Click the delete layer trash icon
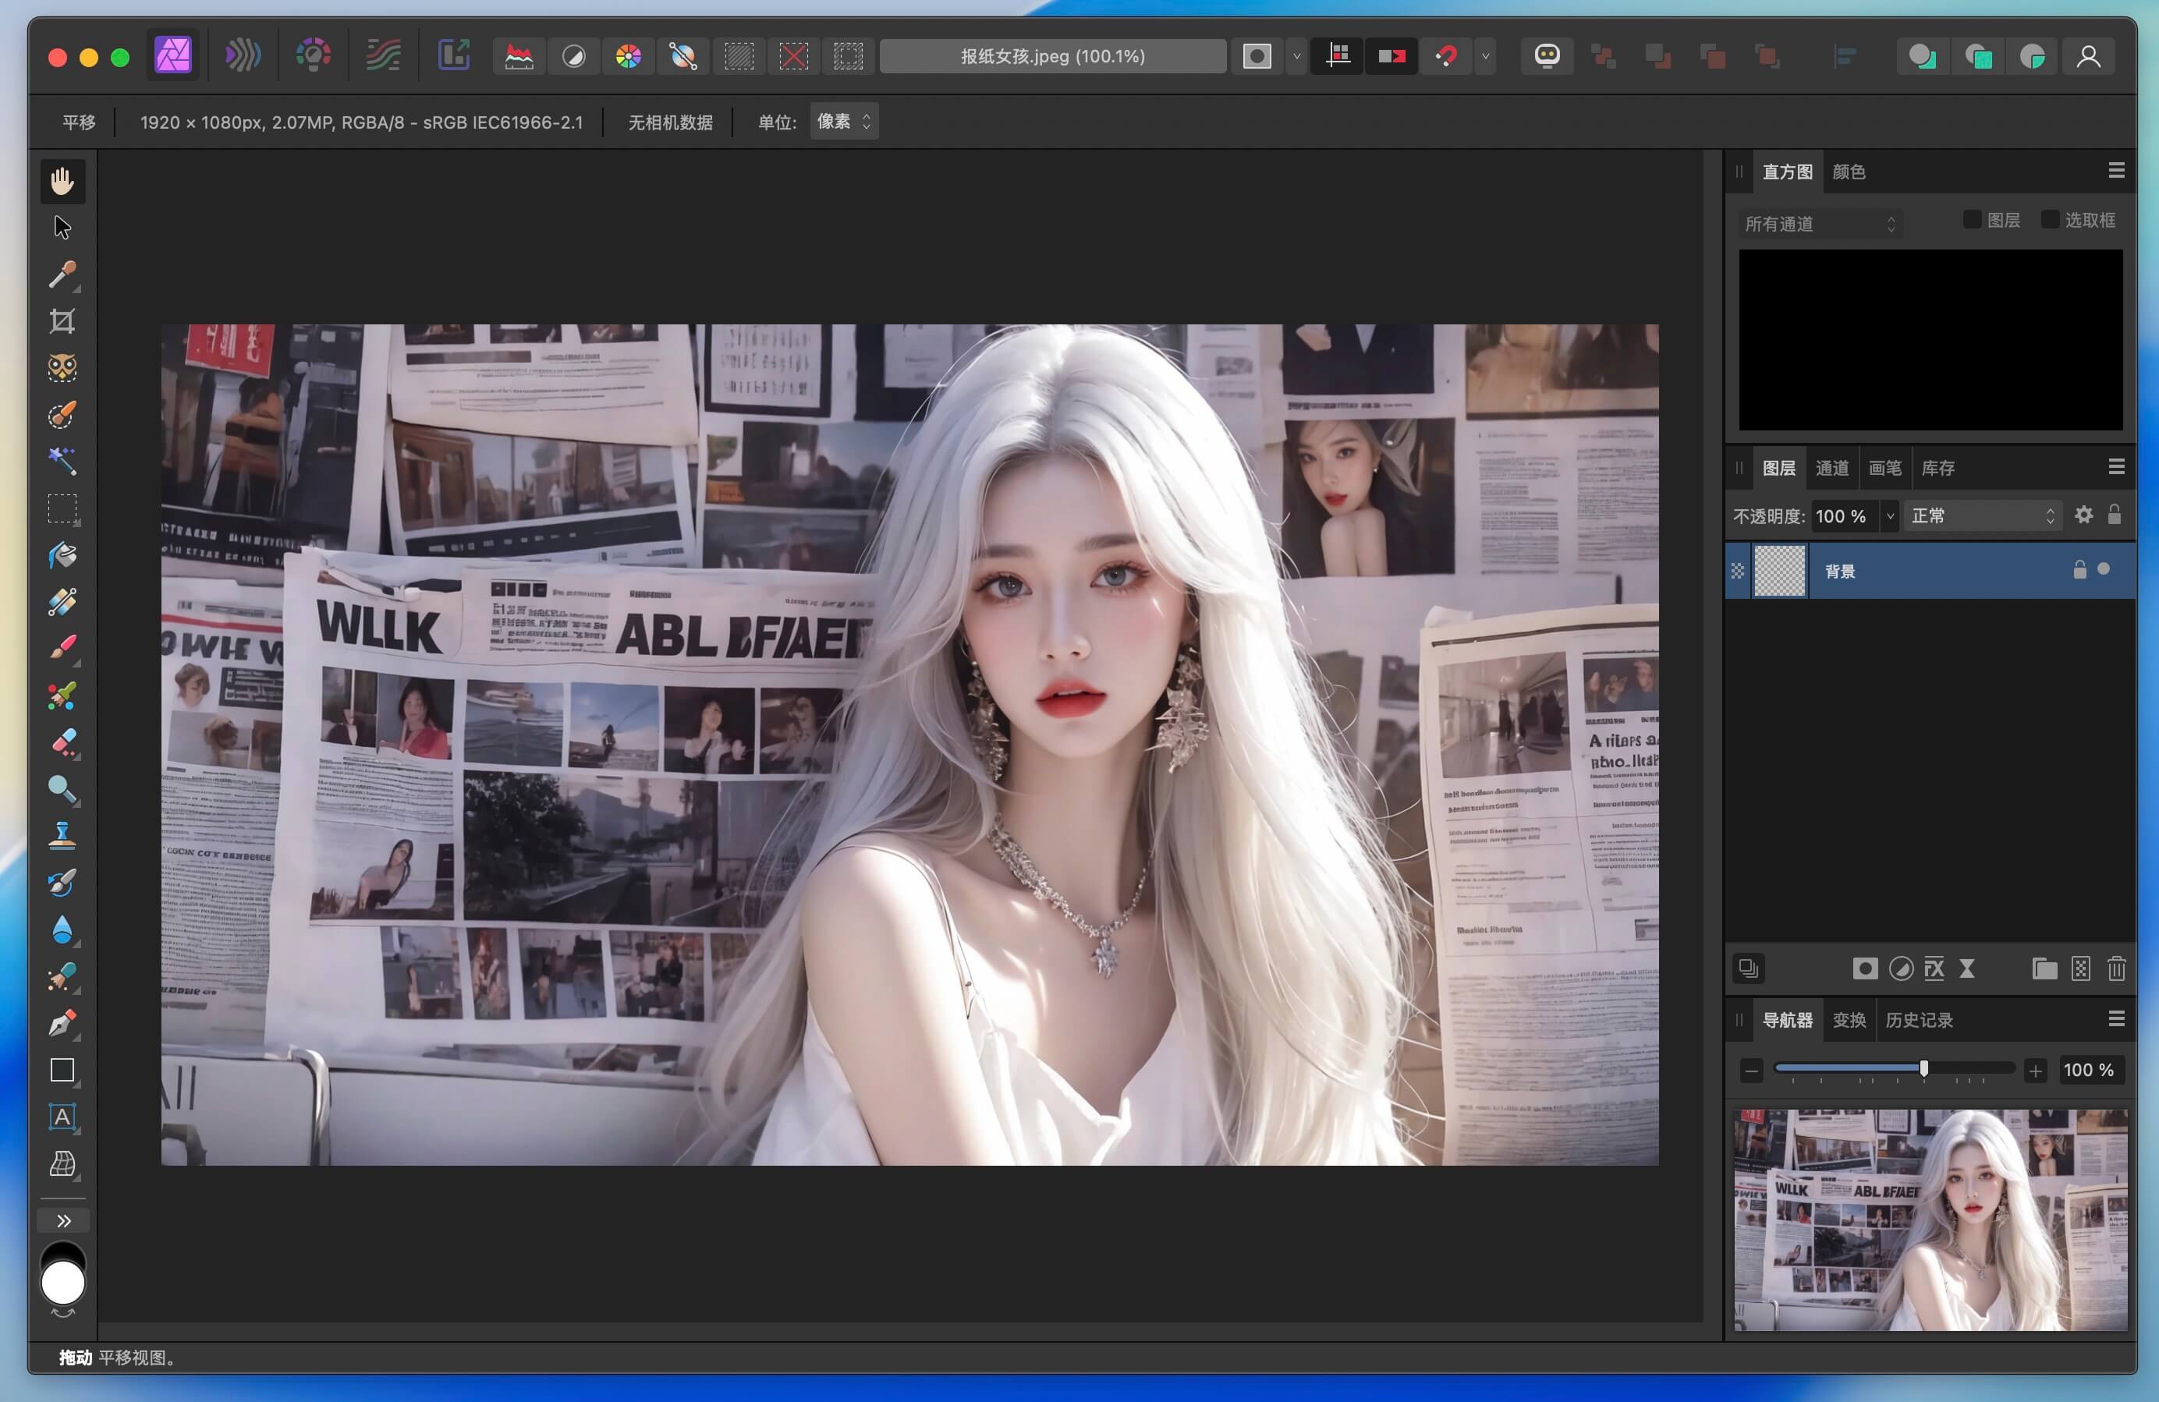The image size is (2159, 1402). click(2118, 968)
